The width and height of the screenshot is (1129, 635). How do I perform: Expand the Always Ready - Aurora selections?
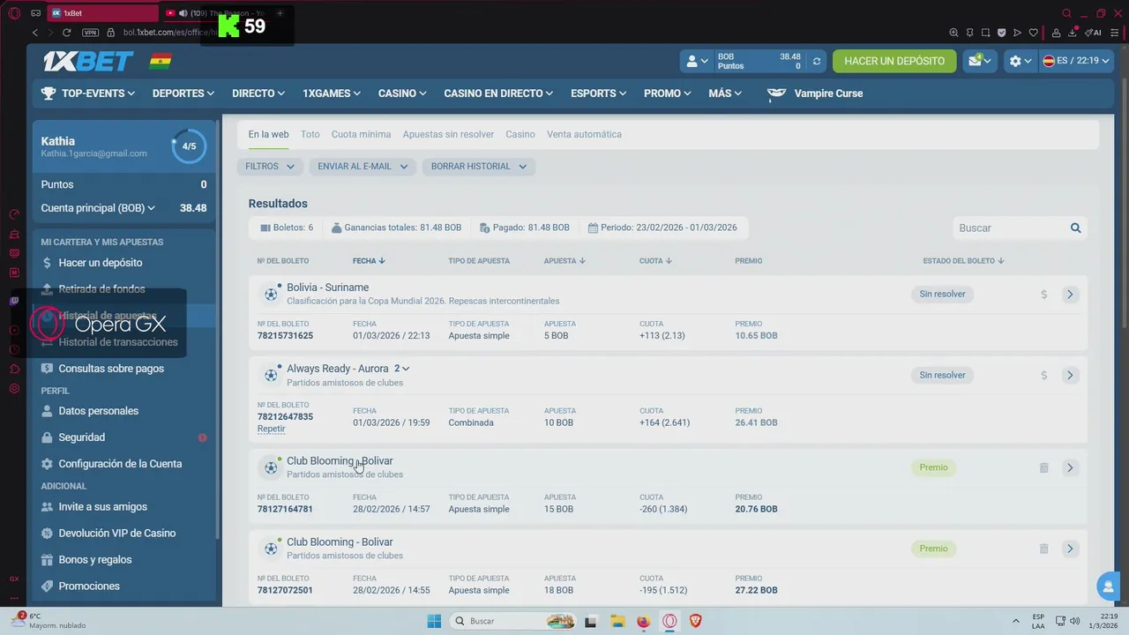pyautogui.click(x=401, y=369)
